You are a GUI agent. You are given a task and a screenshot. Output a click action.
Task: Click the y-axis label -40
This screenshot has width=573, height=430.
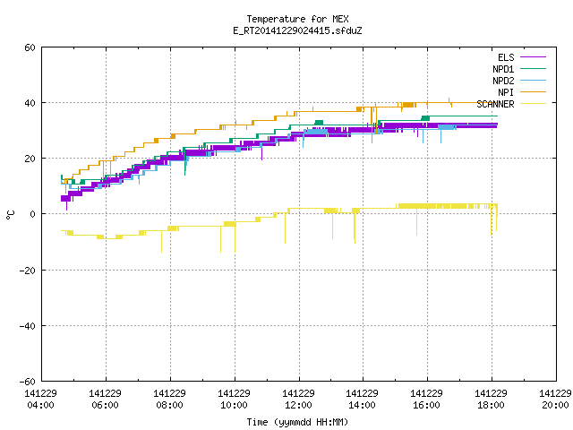click(28, 326)
